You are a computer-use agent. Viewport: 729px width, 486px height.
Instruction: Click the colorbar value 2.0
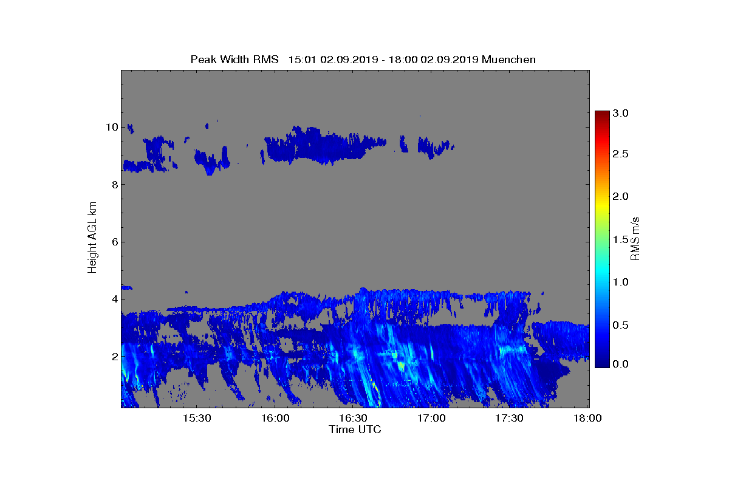[x=621, y=196]
